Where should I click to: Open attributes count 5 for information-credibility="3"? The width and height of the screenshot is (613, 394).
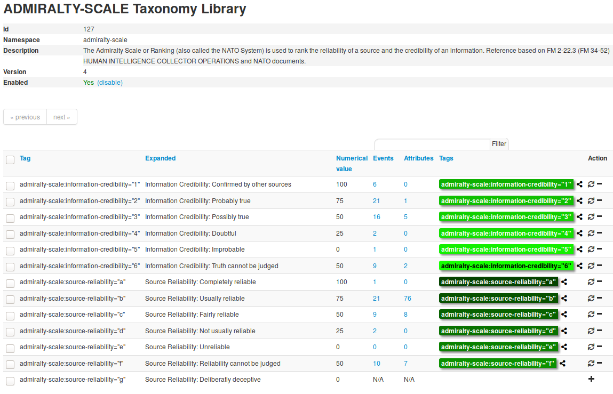click(x=406, y=217)
